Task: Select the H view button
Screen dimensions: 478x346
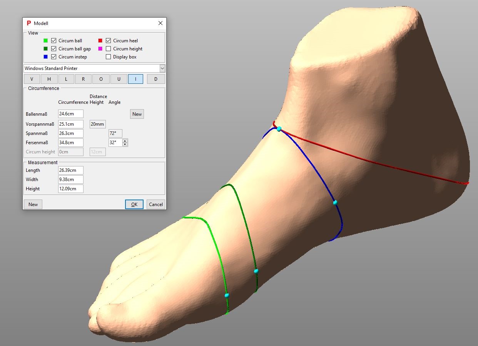Action: click(x=49, y=79)
